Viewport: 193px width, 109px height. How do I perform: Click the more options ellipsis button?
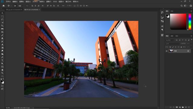point(63,6)
